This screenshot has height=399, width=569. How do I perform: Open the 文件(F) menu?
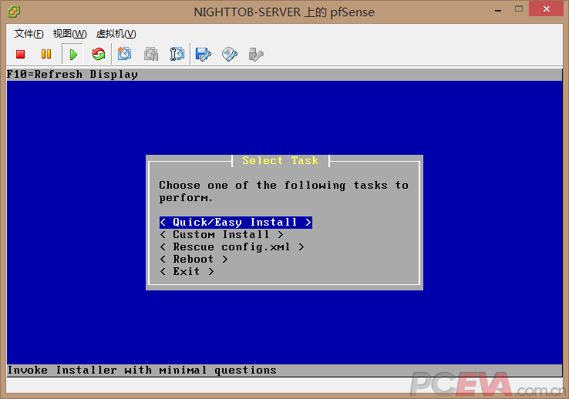point(29,34)
